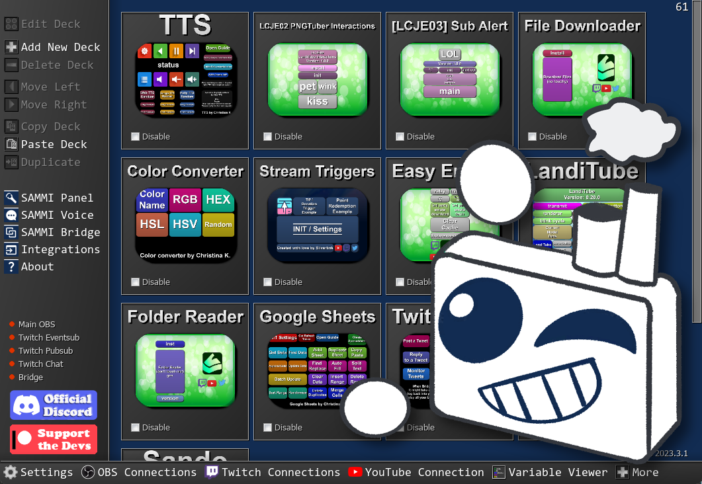Open the Variable Viewer
The height and width of the screenshot is (484, 702).
point(550,472)
